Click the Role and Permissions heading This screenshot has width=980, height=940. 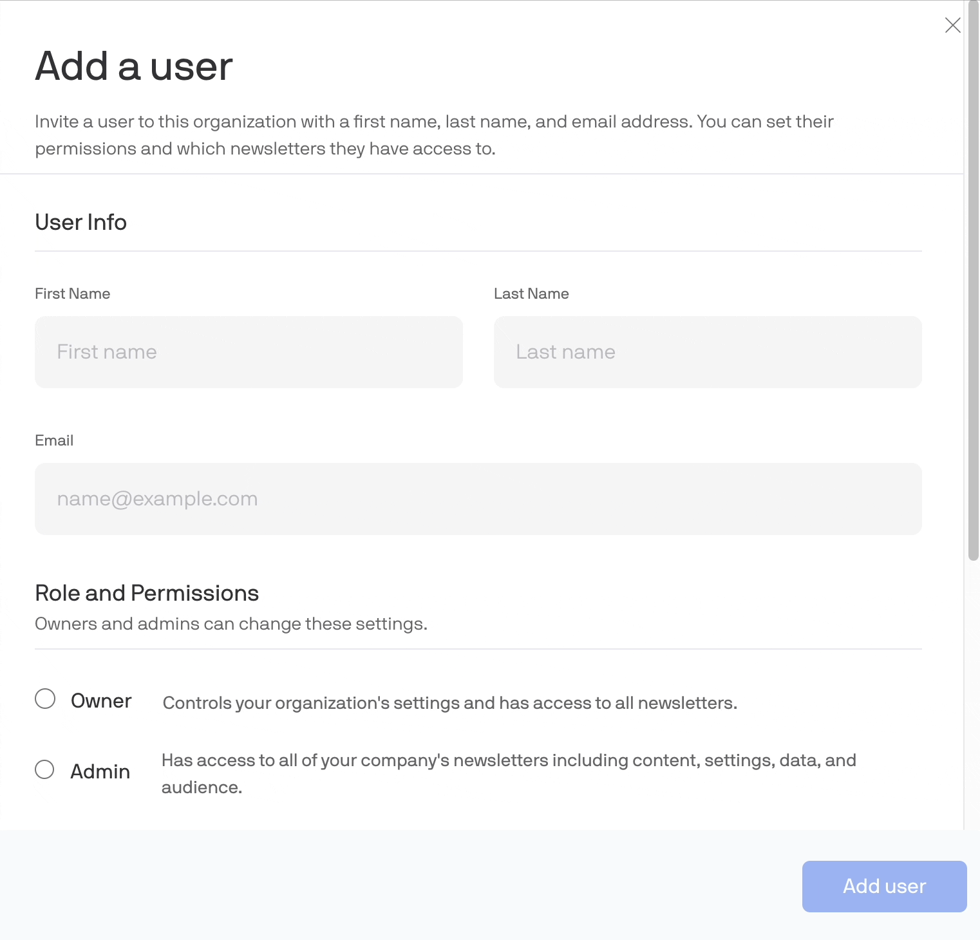pos(147,593)
